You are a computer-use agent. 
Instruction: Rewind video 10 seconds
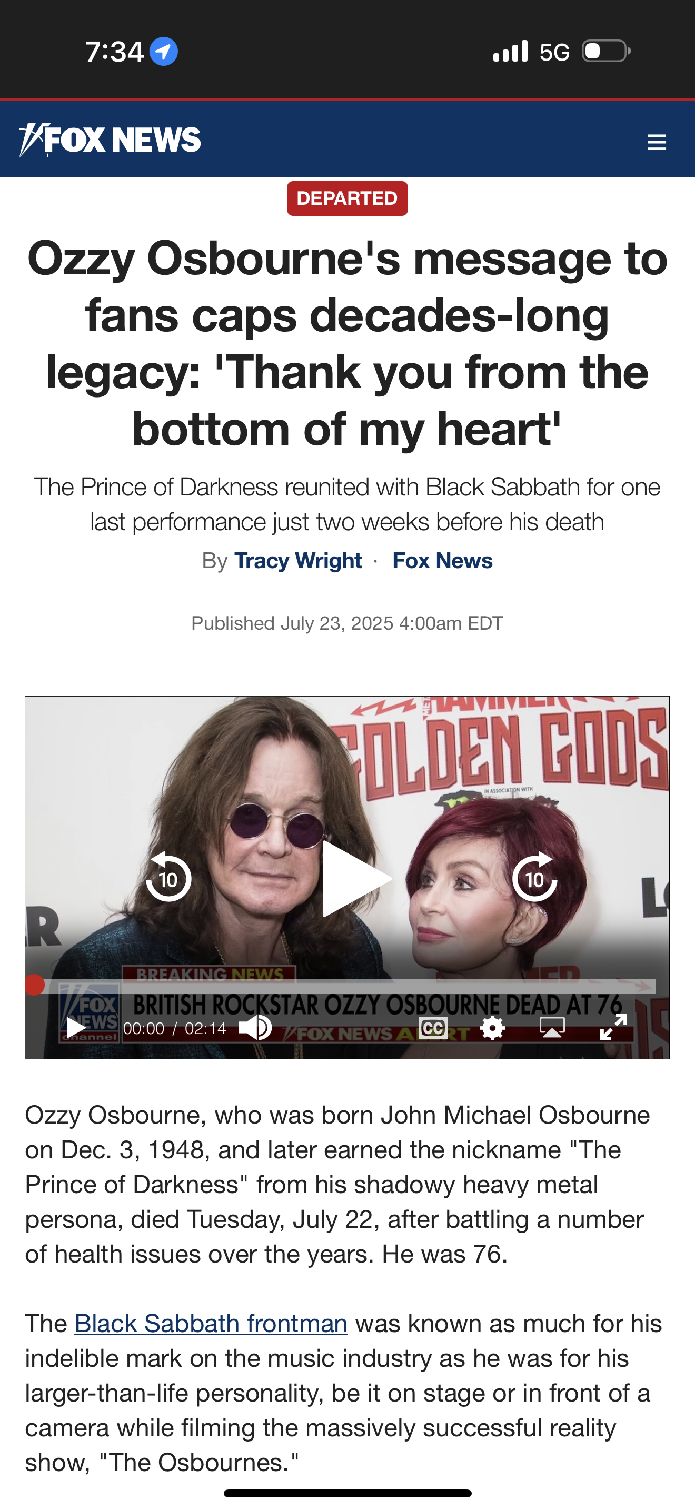[169, 878]
